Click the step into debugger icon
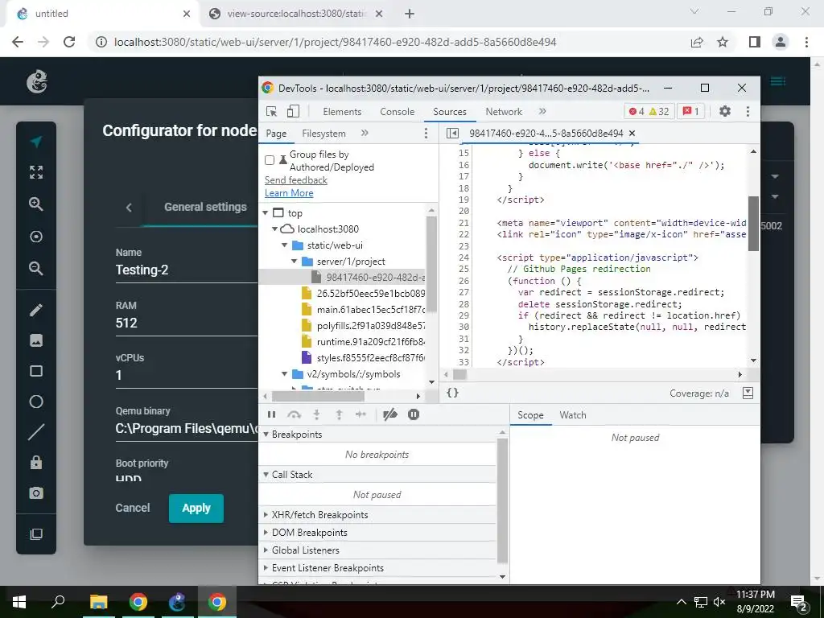 click(316, 414)
